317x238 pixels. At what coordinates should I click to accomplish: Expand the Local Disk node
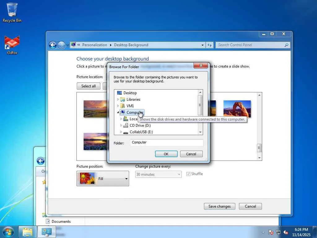121,119
